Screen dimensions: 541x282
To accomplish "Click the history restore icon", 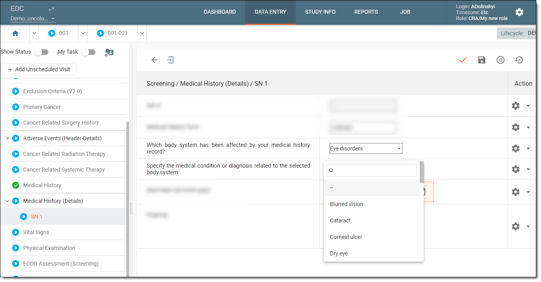I will pyautogui.click(x=519, y=60).
